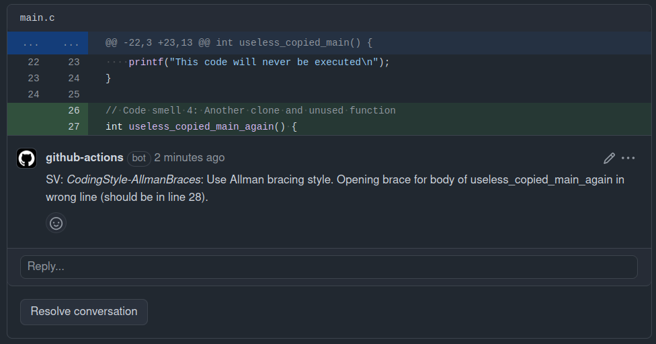Click old line number 23
This screenshot has width=656, height=344.
tap(34, 78)
